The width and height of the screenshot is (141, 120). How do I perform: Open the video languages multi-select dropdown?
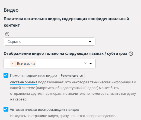[50, 64]
